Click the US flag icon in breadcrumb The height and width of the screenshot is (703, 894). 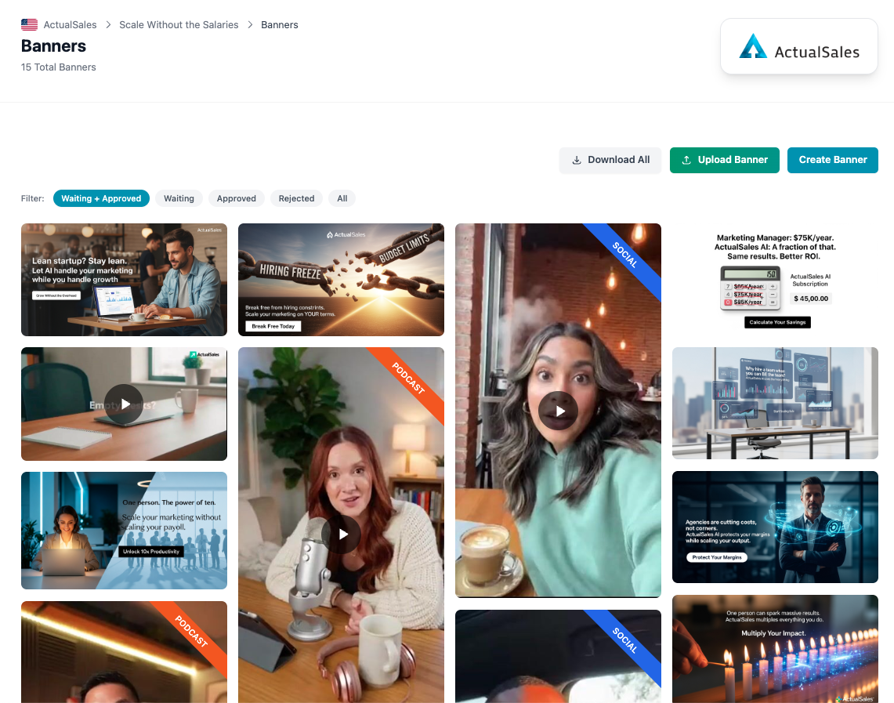click(x=29, y=25)
